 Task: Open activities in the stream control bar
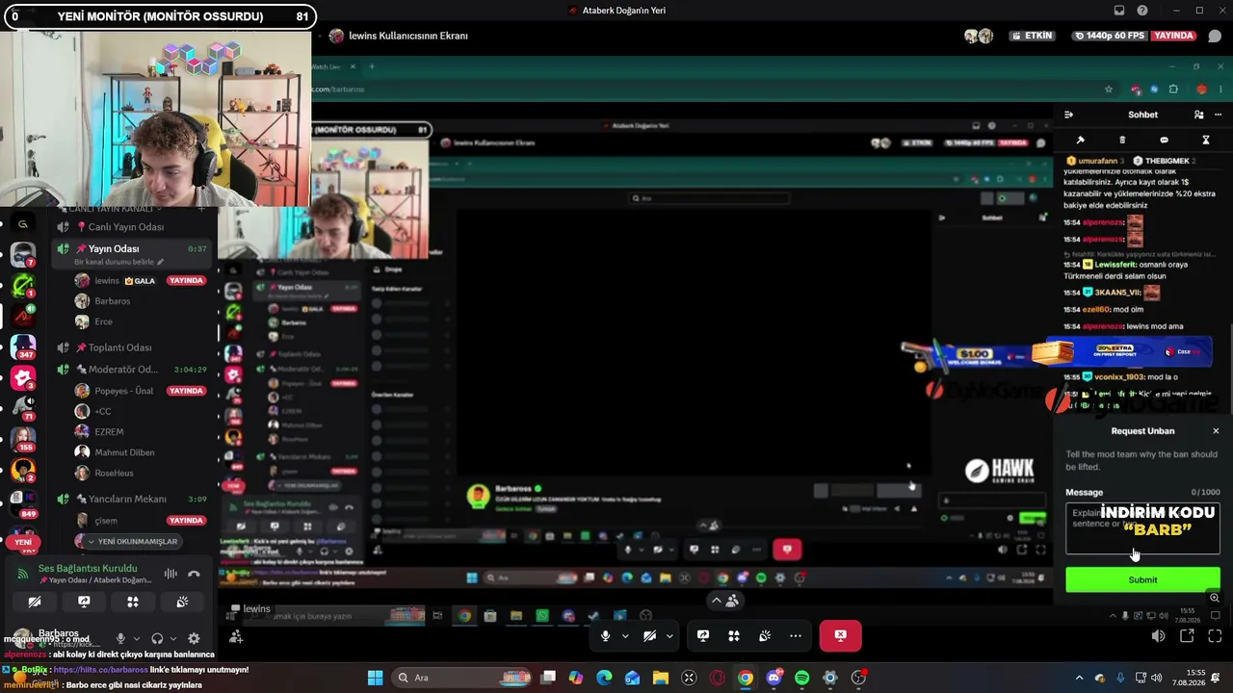click(734, 635)
